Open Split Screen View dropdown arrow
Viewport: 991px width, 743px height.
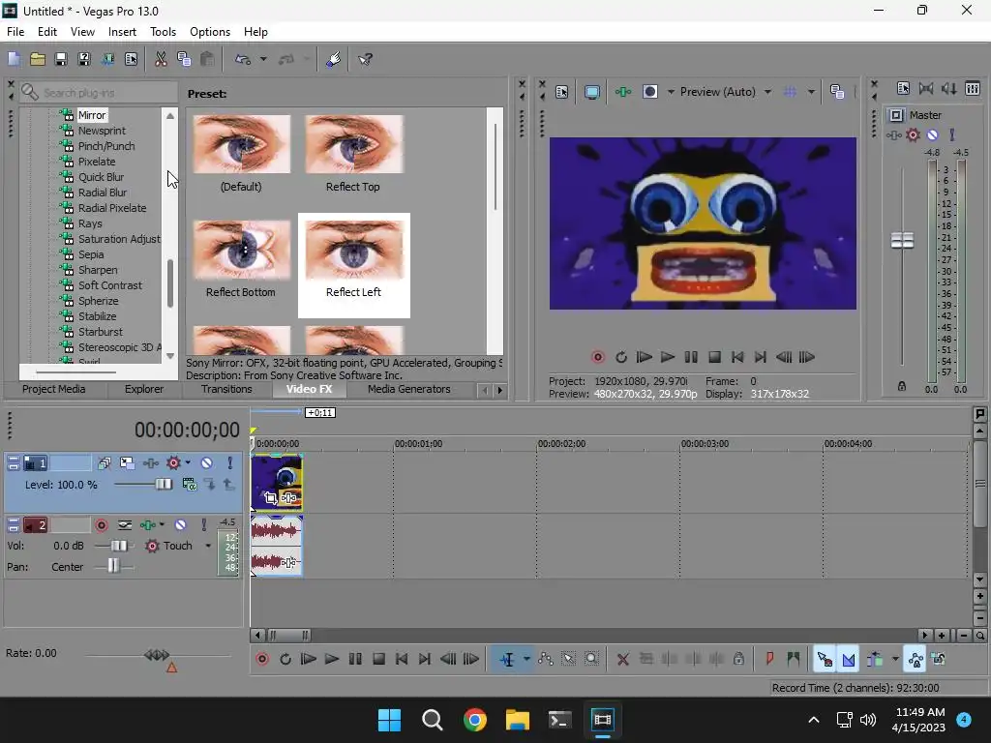(671, 92)
